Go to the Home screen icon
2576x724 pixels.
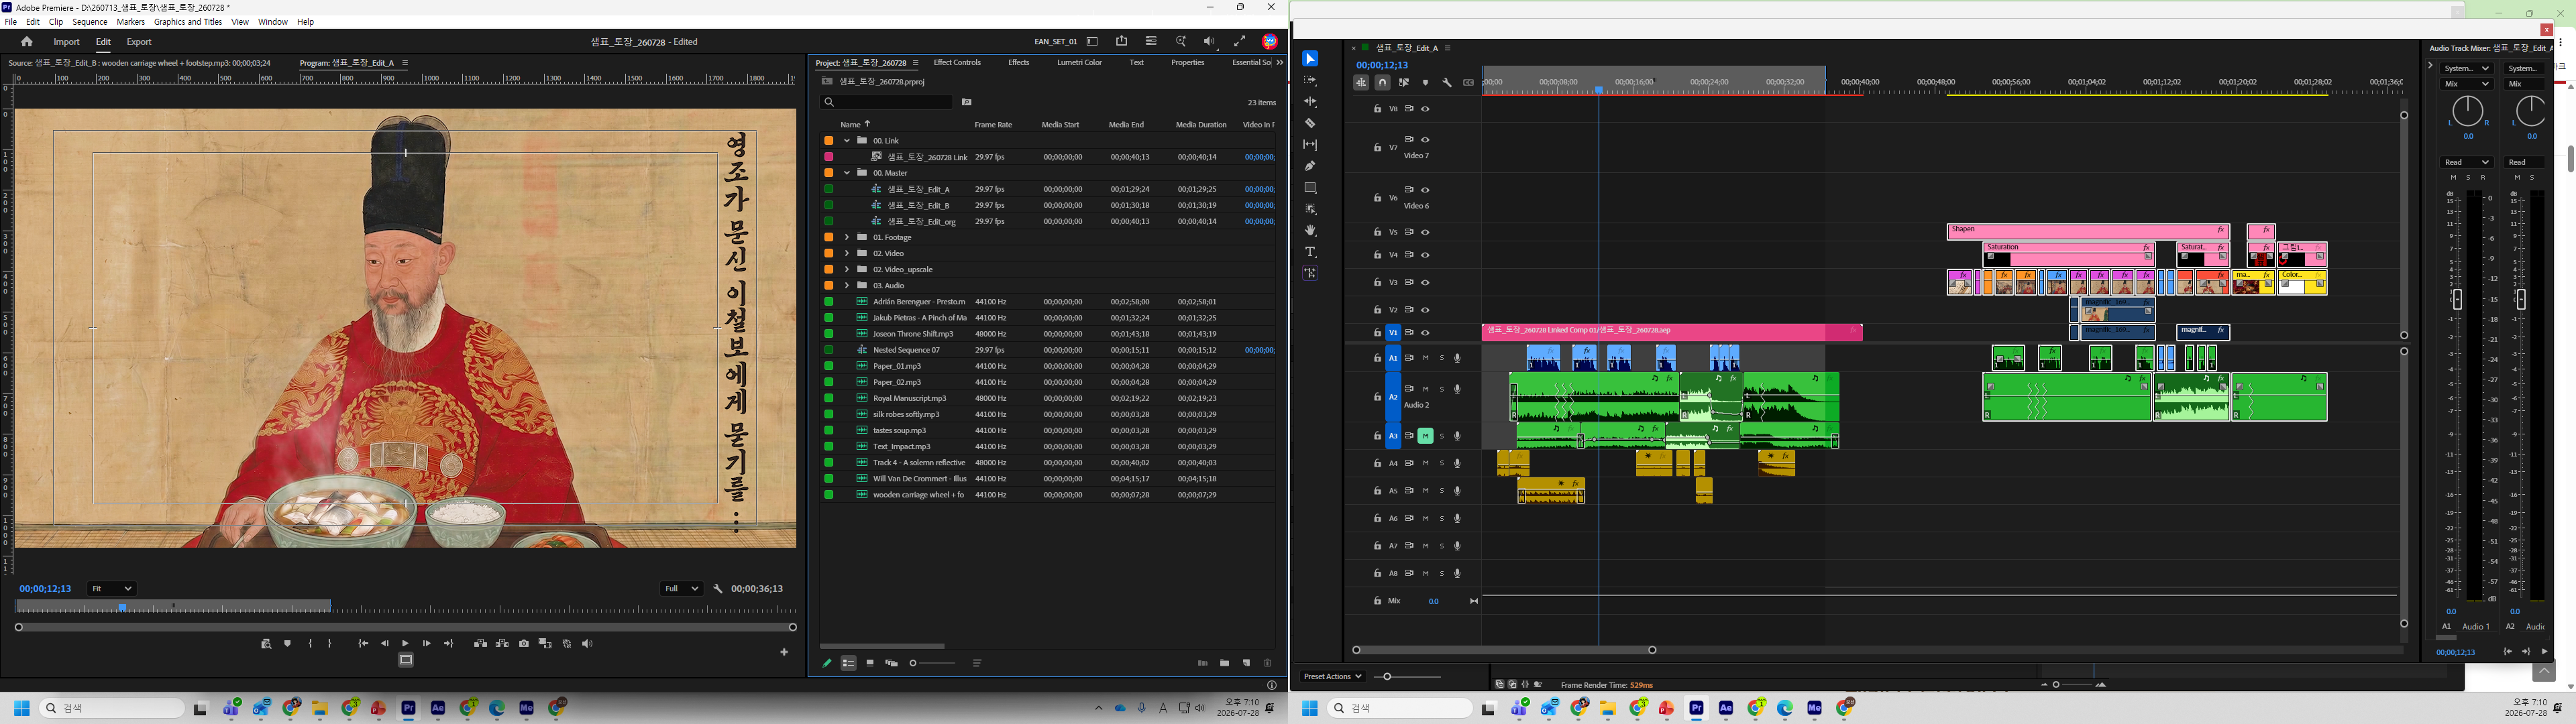click(27, 42)
